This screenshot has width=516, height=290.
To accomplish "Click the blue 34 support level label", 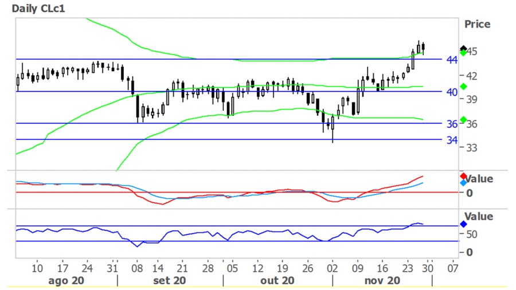I will click(452, 140).
